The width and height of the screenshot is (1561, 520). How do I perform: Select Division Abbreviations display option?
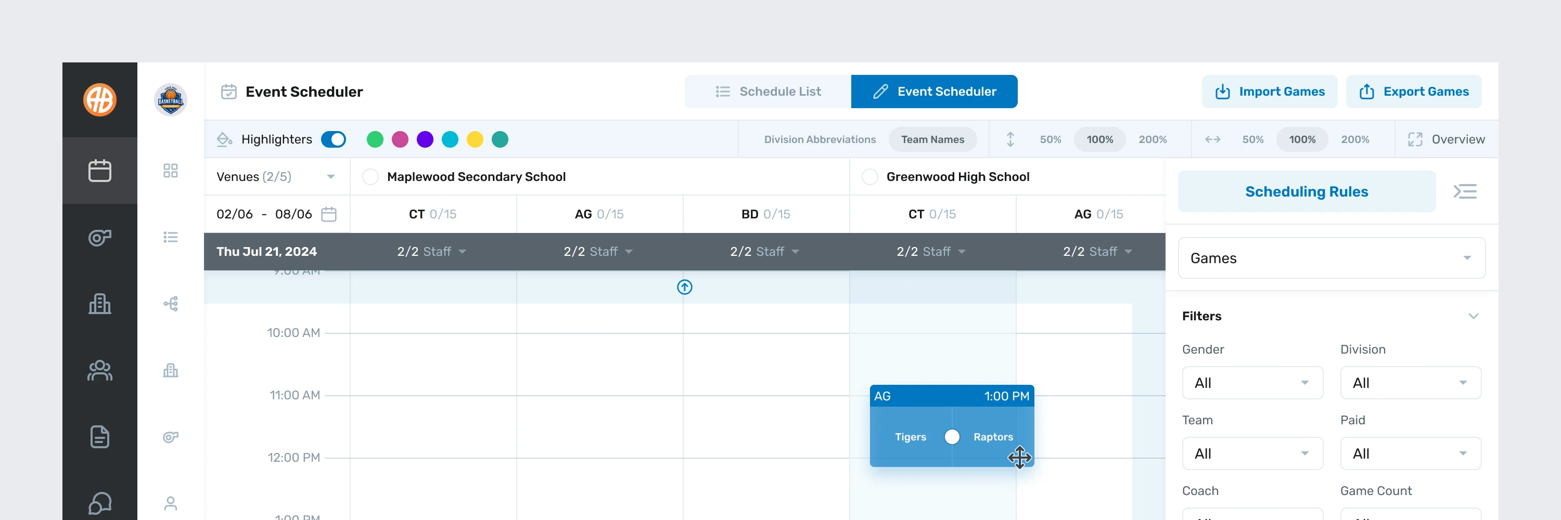tap(820, 140)
